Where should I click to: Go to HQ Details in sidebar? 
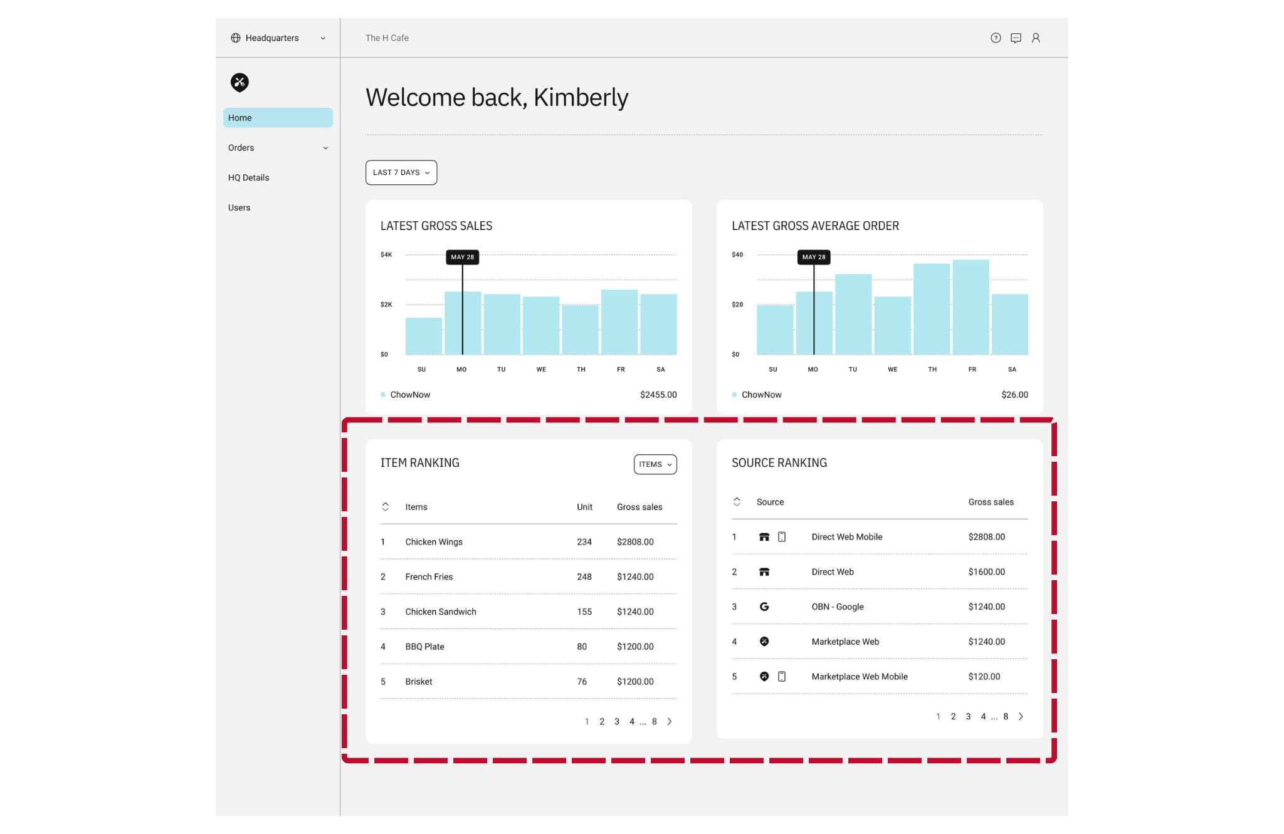coord(249,178)
